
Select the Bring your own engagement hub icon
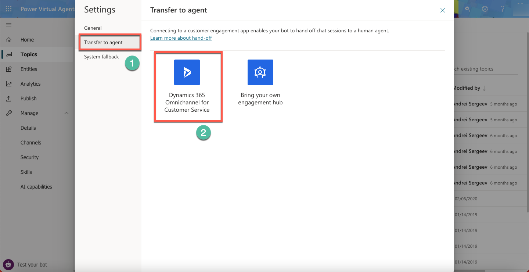[x=260, y=72]
